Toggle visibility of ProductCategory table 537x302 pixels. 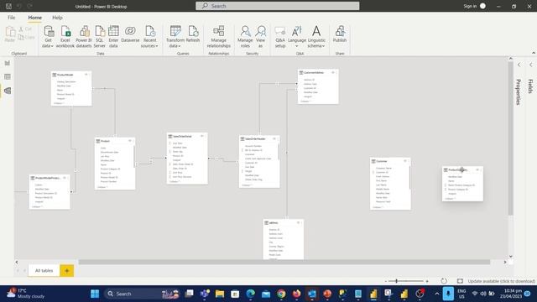[477, 169]
